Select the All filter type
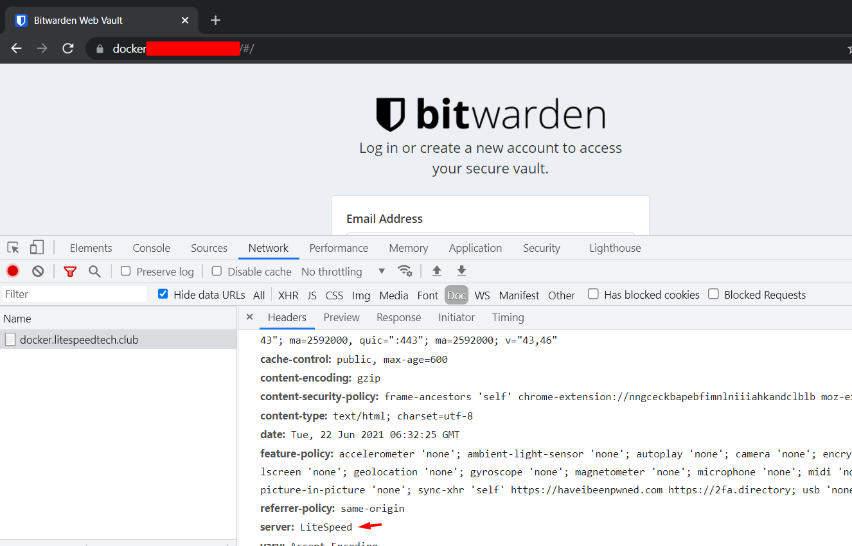 point(259,295)
